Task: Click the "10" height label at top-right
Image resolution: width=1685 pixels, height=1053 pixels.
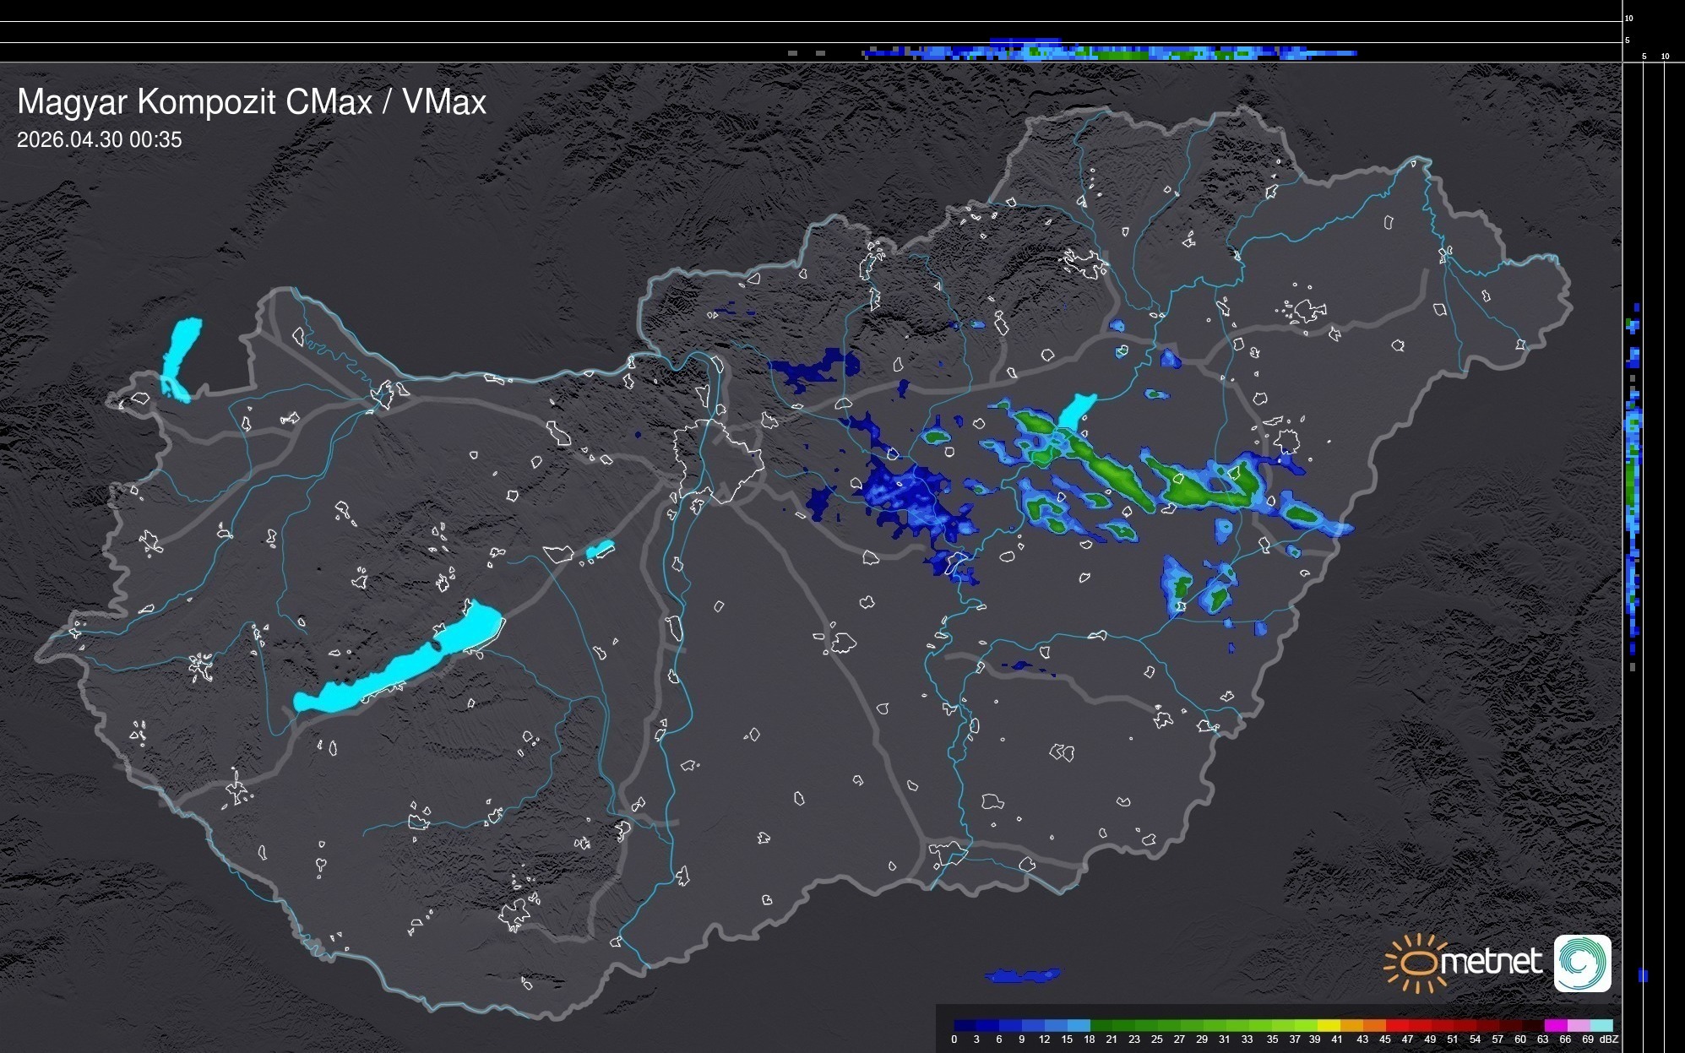Action: coord(1628,18)
